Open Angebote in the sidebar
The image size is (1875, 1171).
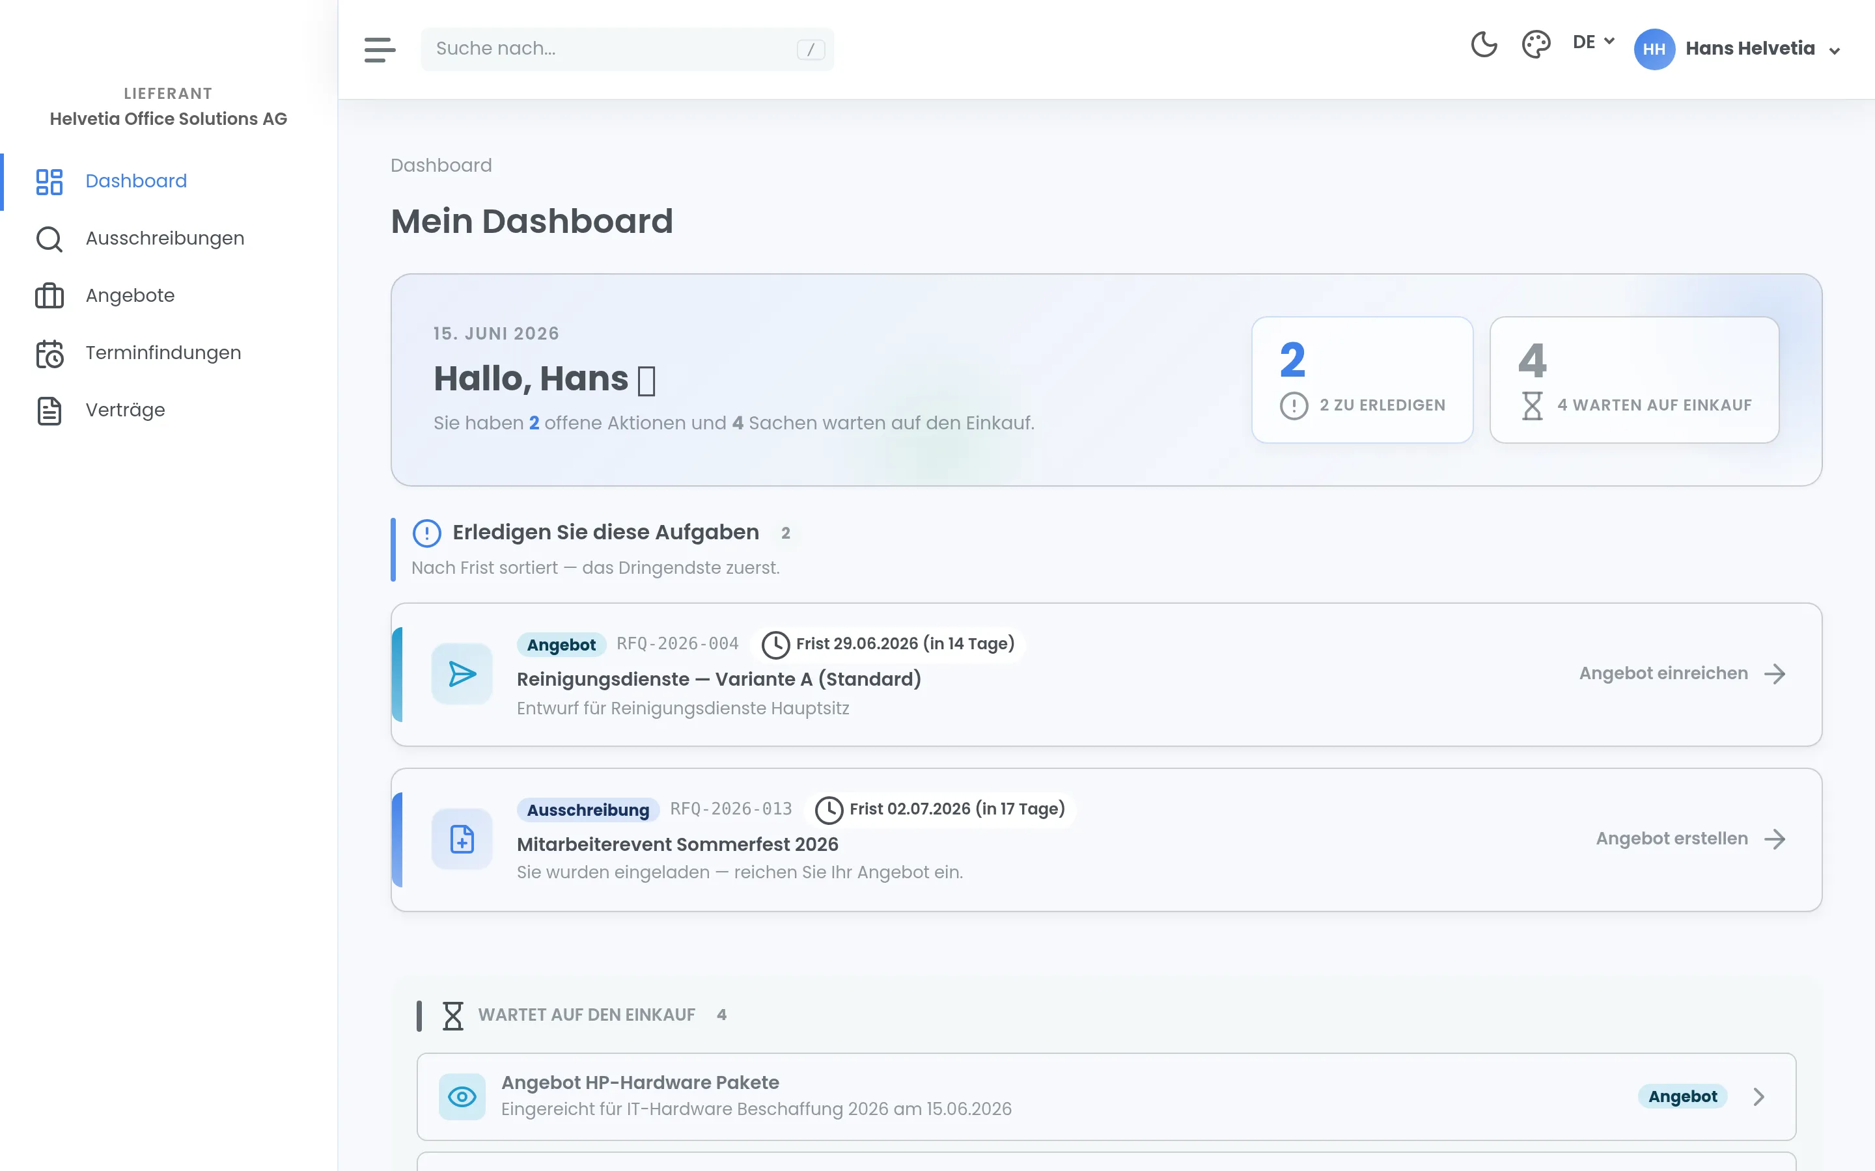click(130, 296)
